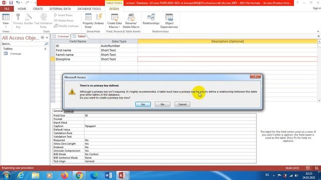Viewport: 321px width, 180px height.
Task: Click the Discipline description cell
Action: (227, 59)
